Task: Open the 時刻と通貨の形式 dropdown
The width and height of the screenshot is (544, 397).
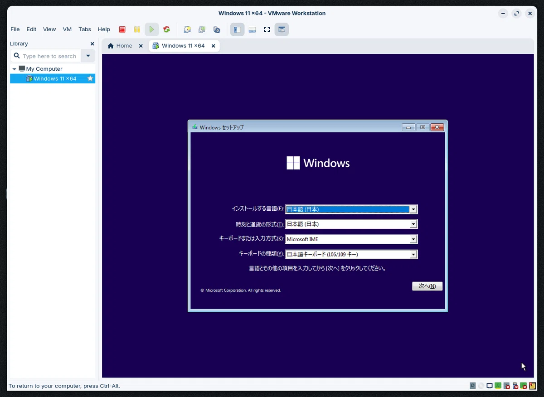Action: coord(413,224)
